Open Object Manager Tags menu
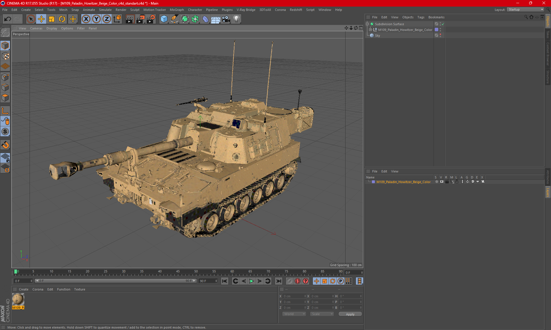This screenshot has width=551, height=330. (x=421, y=17)
